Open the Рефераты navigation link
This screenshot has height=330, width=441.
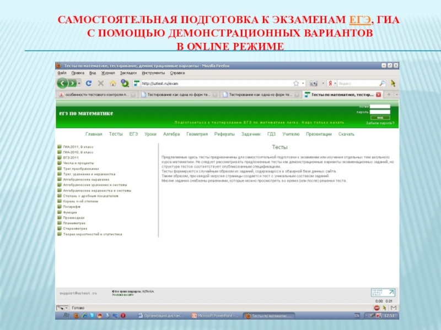[x=224, y=134]
